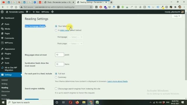Open Learn more about feeds link
This screenshot has height=105, width=187.
pyautogui.click(x=117, y=81)
